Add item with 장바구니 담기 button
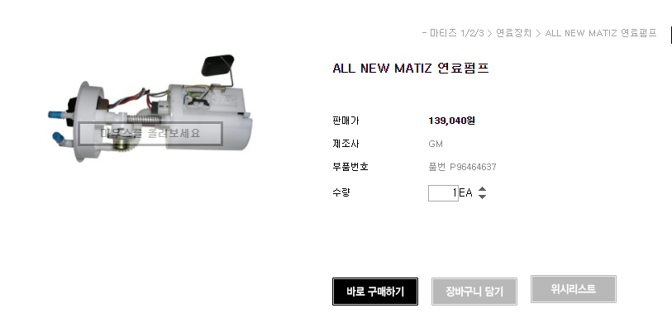Viewport: 672px width, 332px height. point(474,292)
